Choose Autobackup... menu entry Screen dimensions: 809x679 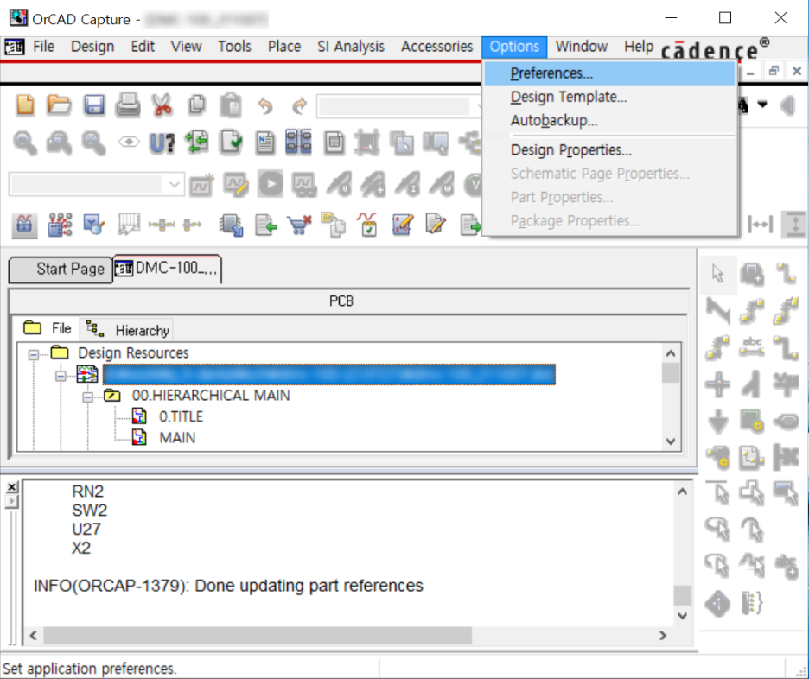tap(609, 121)
